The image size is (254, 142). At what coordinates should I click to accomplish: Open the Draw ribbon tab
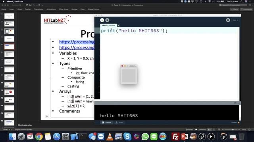tap(19, 9)
